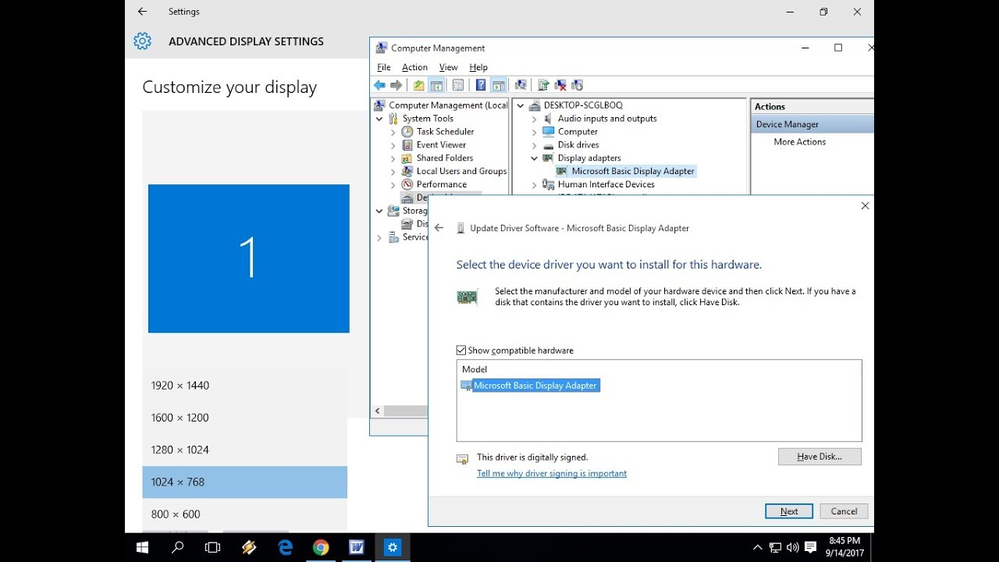Viewport: 999px width, 562px height.
Task: Expand the Disk drives category
Action: [535, 145]
